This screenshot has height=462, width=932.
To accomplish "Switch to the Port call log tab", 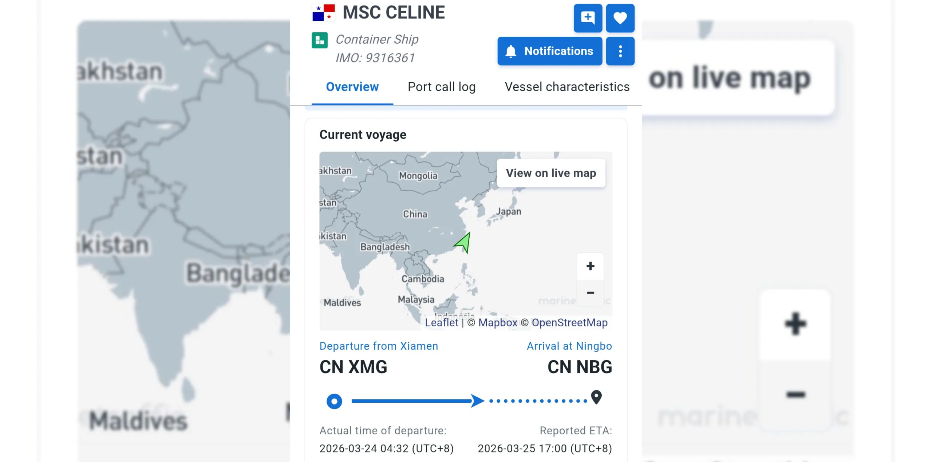I will tap(442, 87).
